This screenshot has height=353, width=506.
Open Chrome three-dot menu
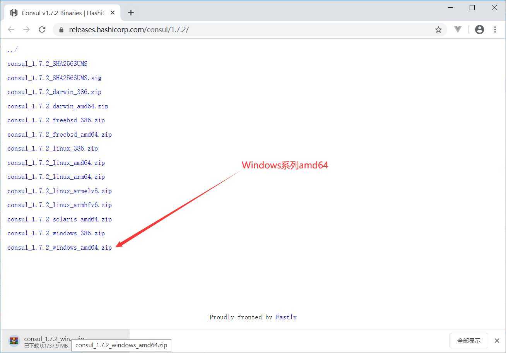[x=495, y=29]
